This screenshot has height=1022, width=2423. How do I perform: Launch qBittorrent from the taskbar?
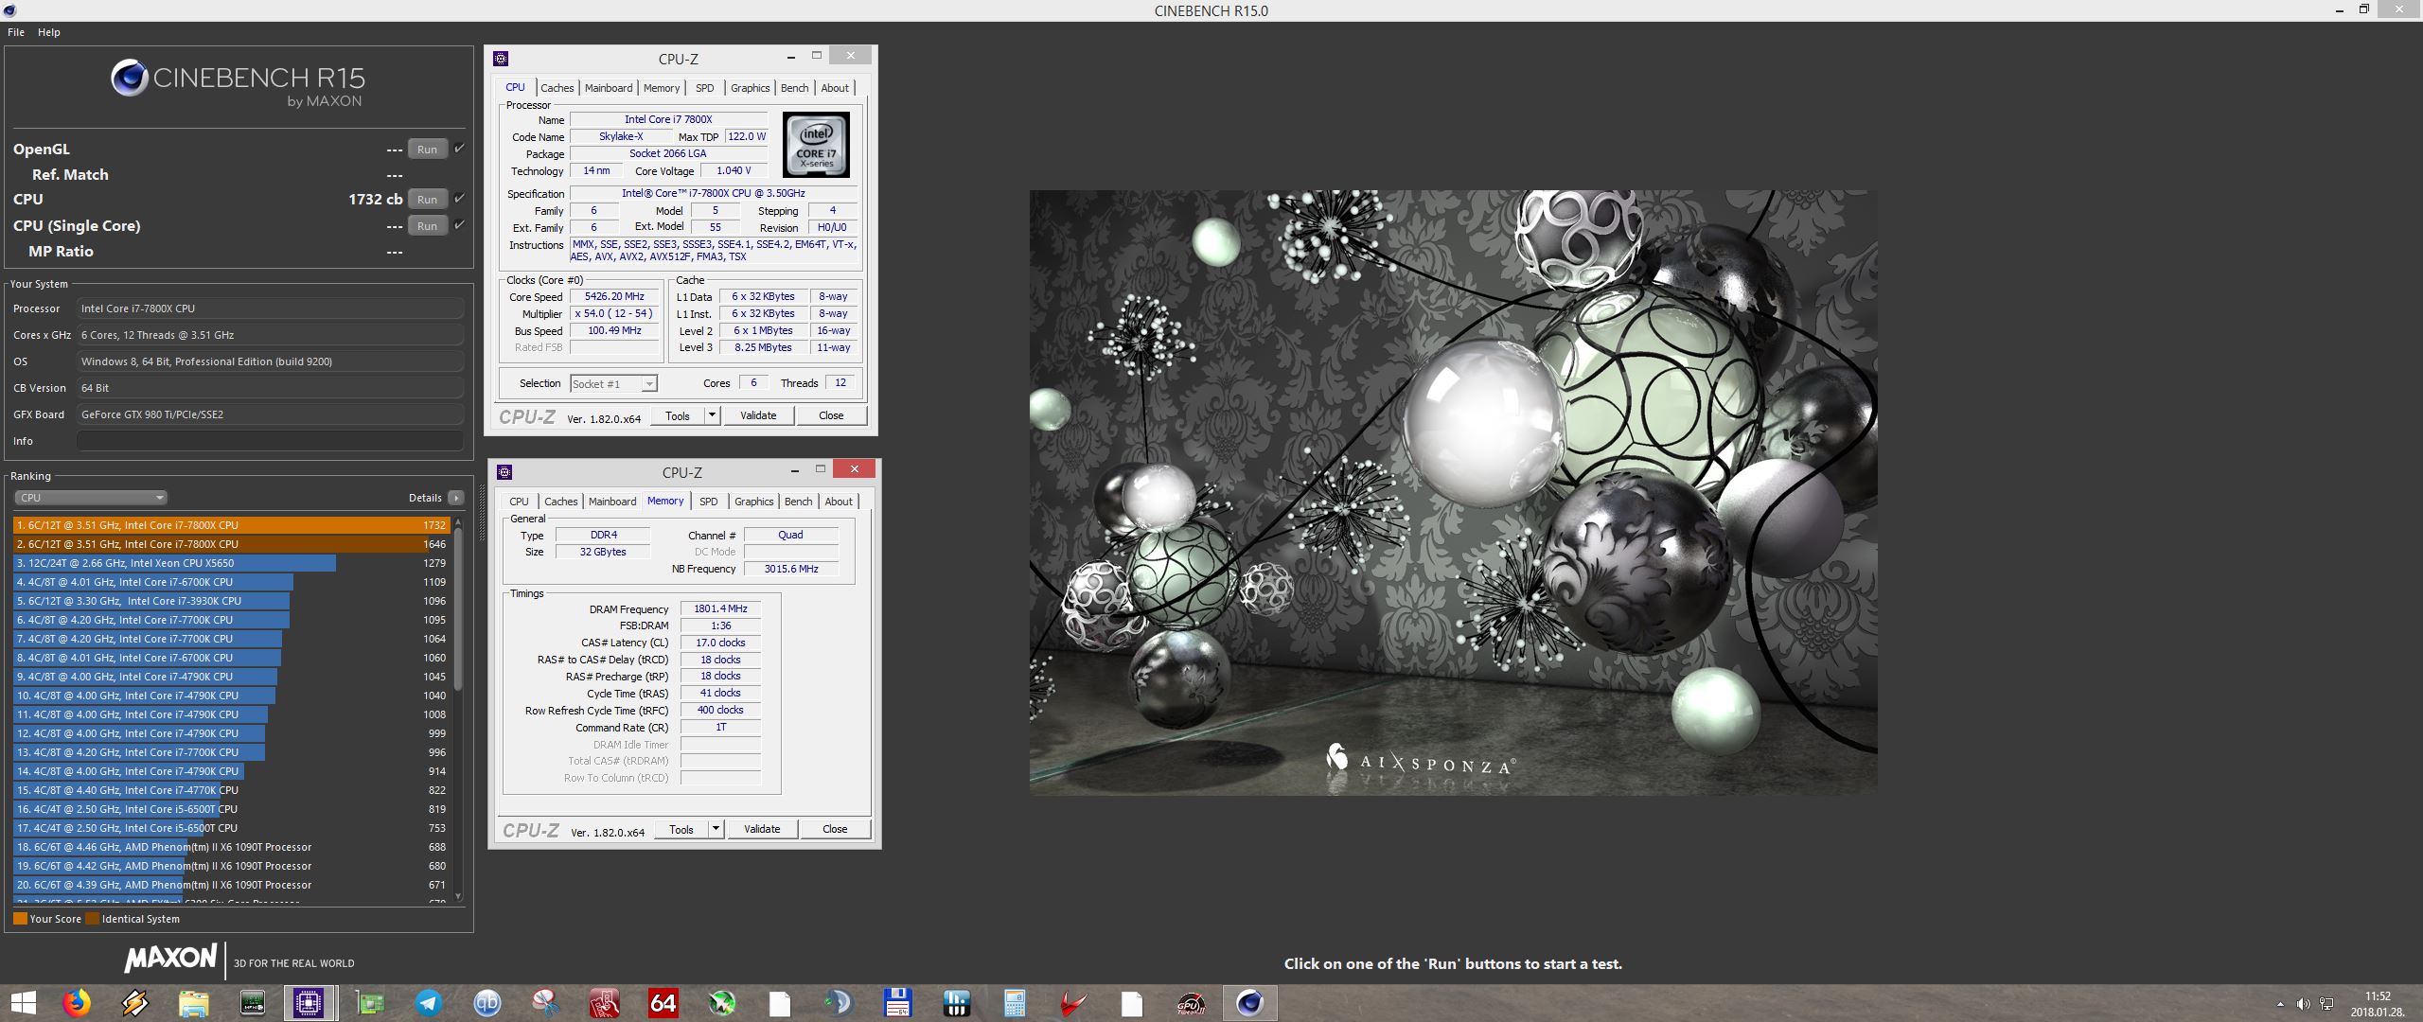point(487,1003)
